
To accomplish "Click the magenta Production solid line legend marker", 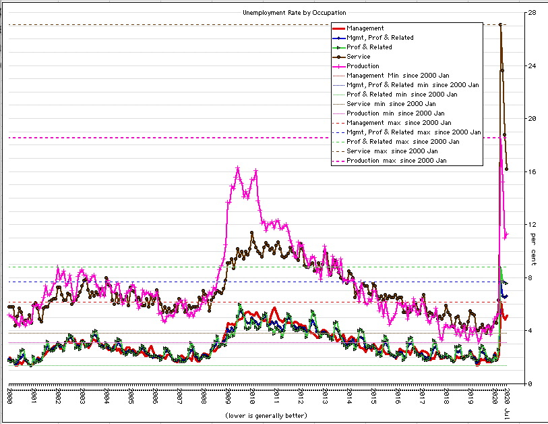I will [339, 66].
